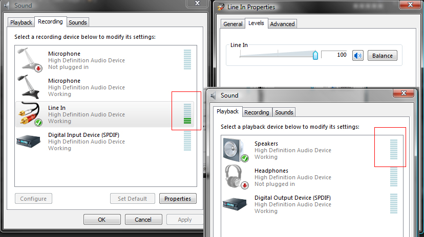Click the speaker icon in left Sound title bar
Viewport: 424px width, 237px height.
[7, 6]
